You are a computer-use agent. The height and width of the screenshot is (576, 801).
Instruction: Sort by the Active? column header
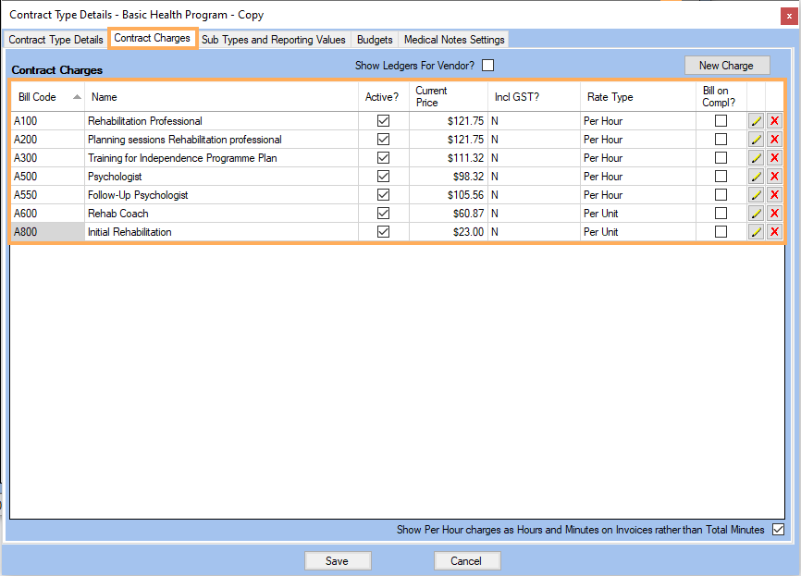384,97
